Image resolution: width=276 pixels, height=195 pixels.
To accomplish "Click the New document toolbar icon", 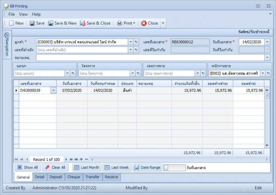I will click(x=16, y=23).
